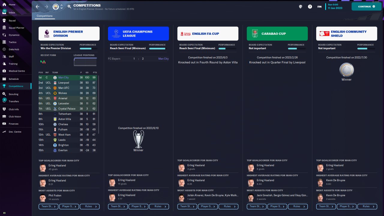Switch to the Competitions tab
The height and width of the screenshot is (216, 384).
click(44, 16)
